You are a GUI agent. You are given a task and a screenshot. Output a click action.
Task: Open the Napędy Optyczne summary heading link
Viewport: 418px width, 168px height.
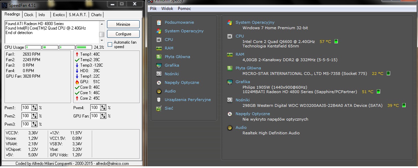[x=253, y=114]
